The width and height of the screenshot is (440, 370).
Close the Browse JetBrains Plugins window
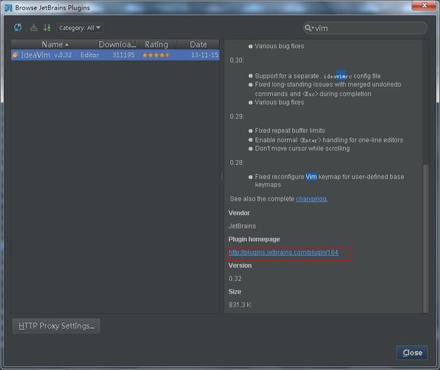(x=424, y=5)
